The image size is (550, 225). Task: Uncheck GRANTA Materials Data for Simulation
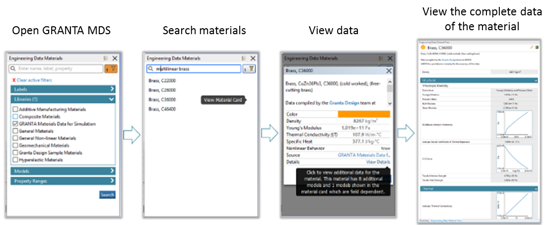[15, 123]
